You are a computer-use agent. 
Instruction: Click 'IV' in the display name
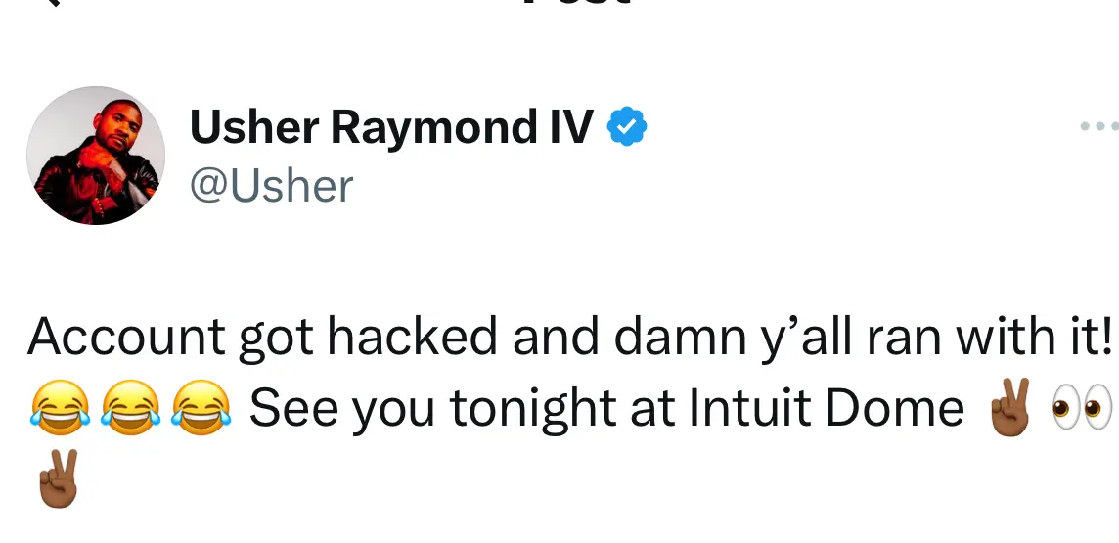(567, 127)
